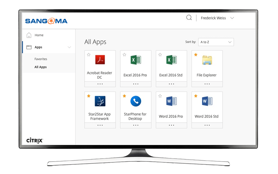Expand the Frederick Weiss user menu chevron
Image resolution: width=278 pixels, height=174 pixels.
pyautogui.click(x=232, y=18)
